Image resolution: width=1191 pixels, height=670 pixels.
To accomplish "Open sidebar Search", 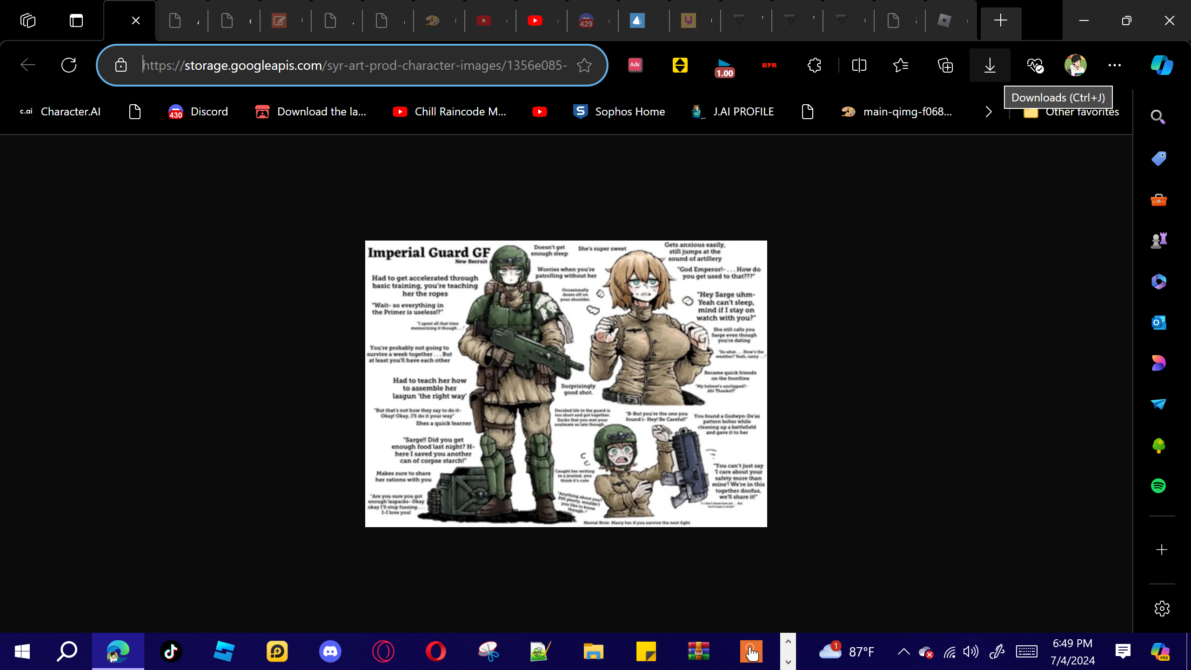I will [x=1158, y=117].
